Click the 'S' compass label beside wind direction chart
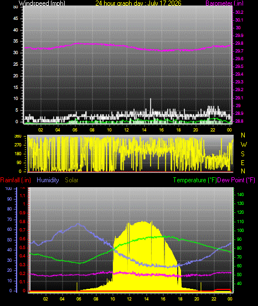The height and width of the screenshot is (306, 258). 242,154
